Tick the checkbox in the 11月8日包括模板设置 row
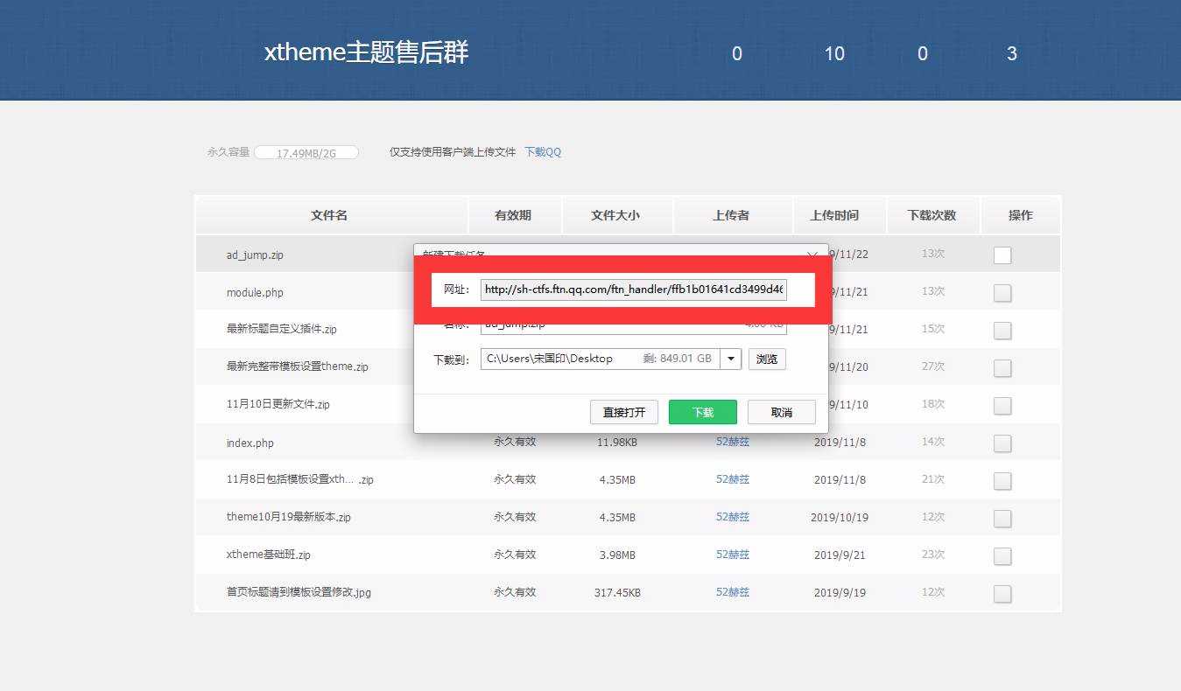This screenshot has height=691, width=1181. click(x=1002, y=481)
